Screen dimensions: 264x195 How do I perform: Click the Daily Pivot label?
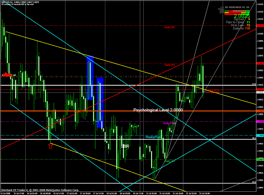169,123
